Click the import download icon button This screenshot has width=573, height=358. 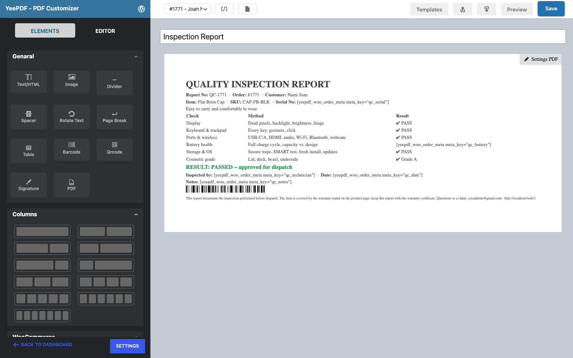pos(487,9)
